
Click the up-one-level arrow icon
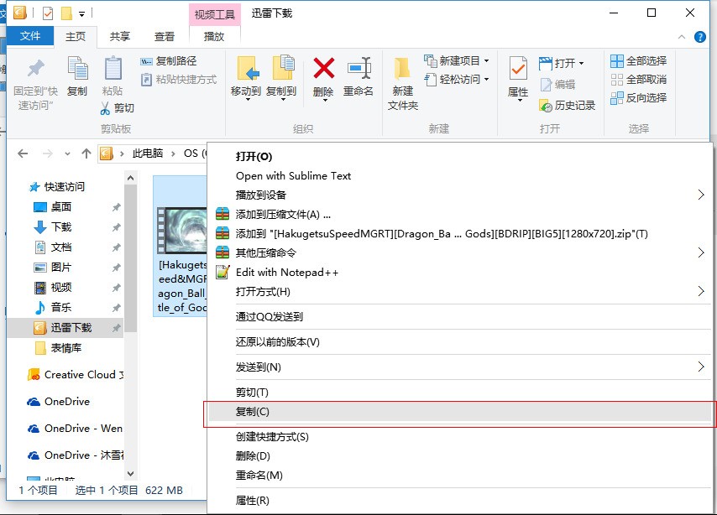coord(86,153)
